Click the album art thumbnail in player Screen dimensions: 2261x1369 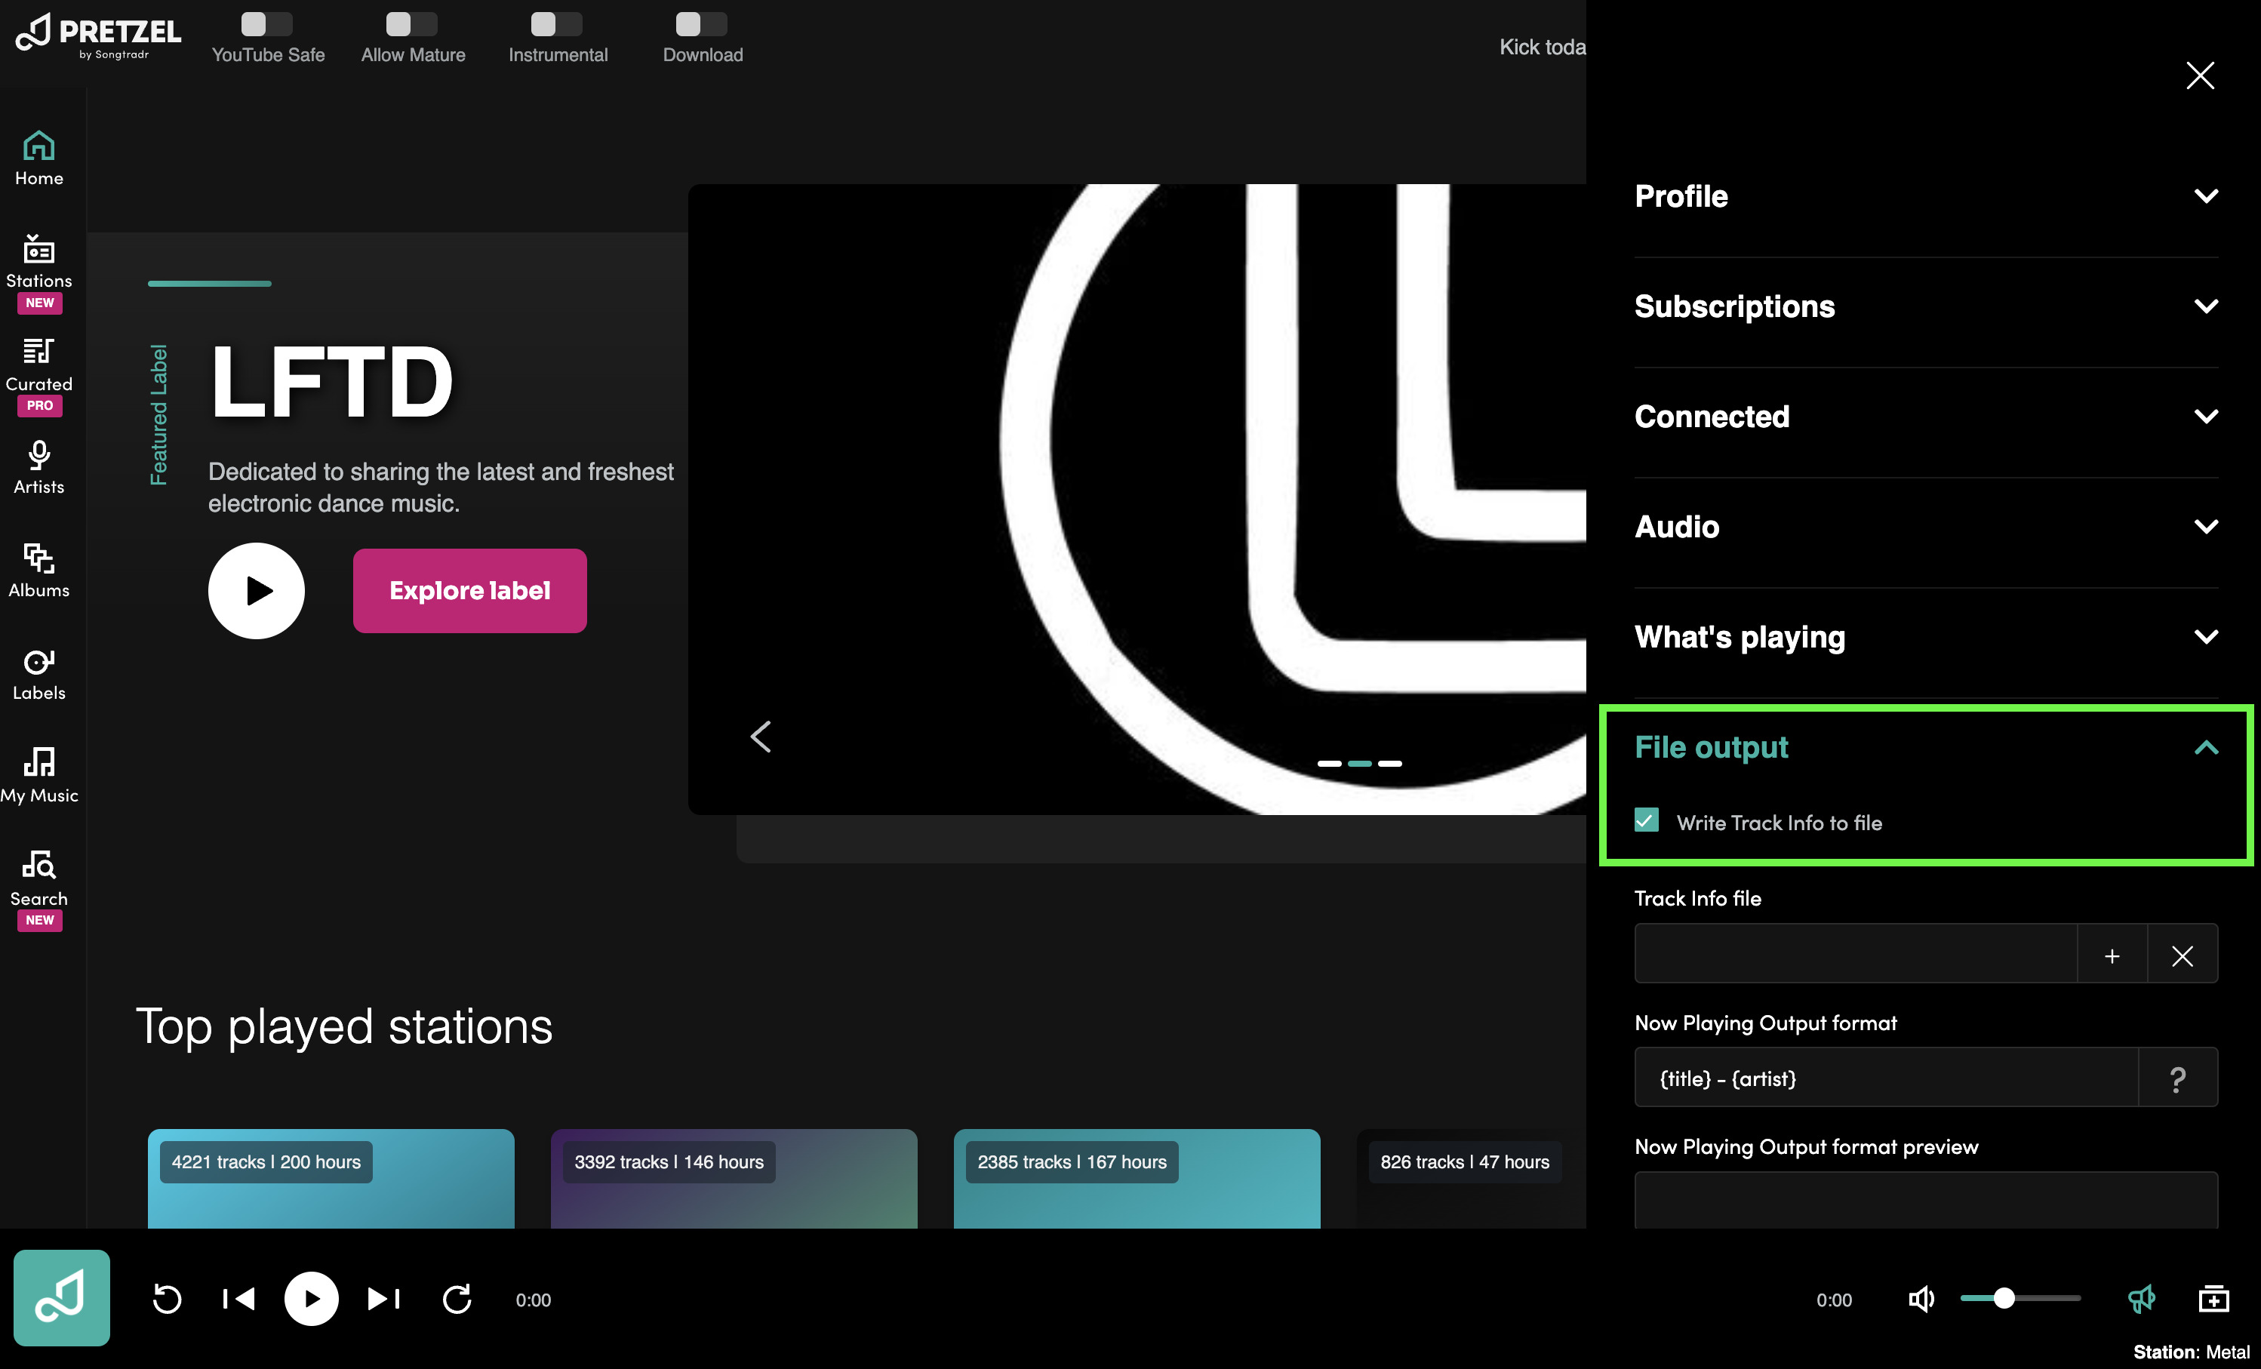point(61,1297)
